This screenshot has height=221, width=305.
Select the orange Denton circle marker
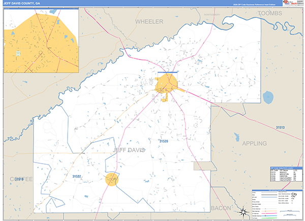pos(112,179)
